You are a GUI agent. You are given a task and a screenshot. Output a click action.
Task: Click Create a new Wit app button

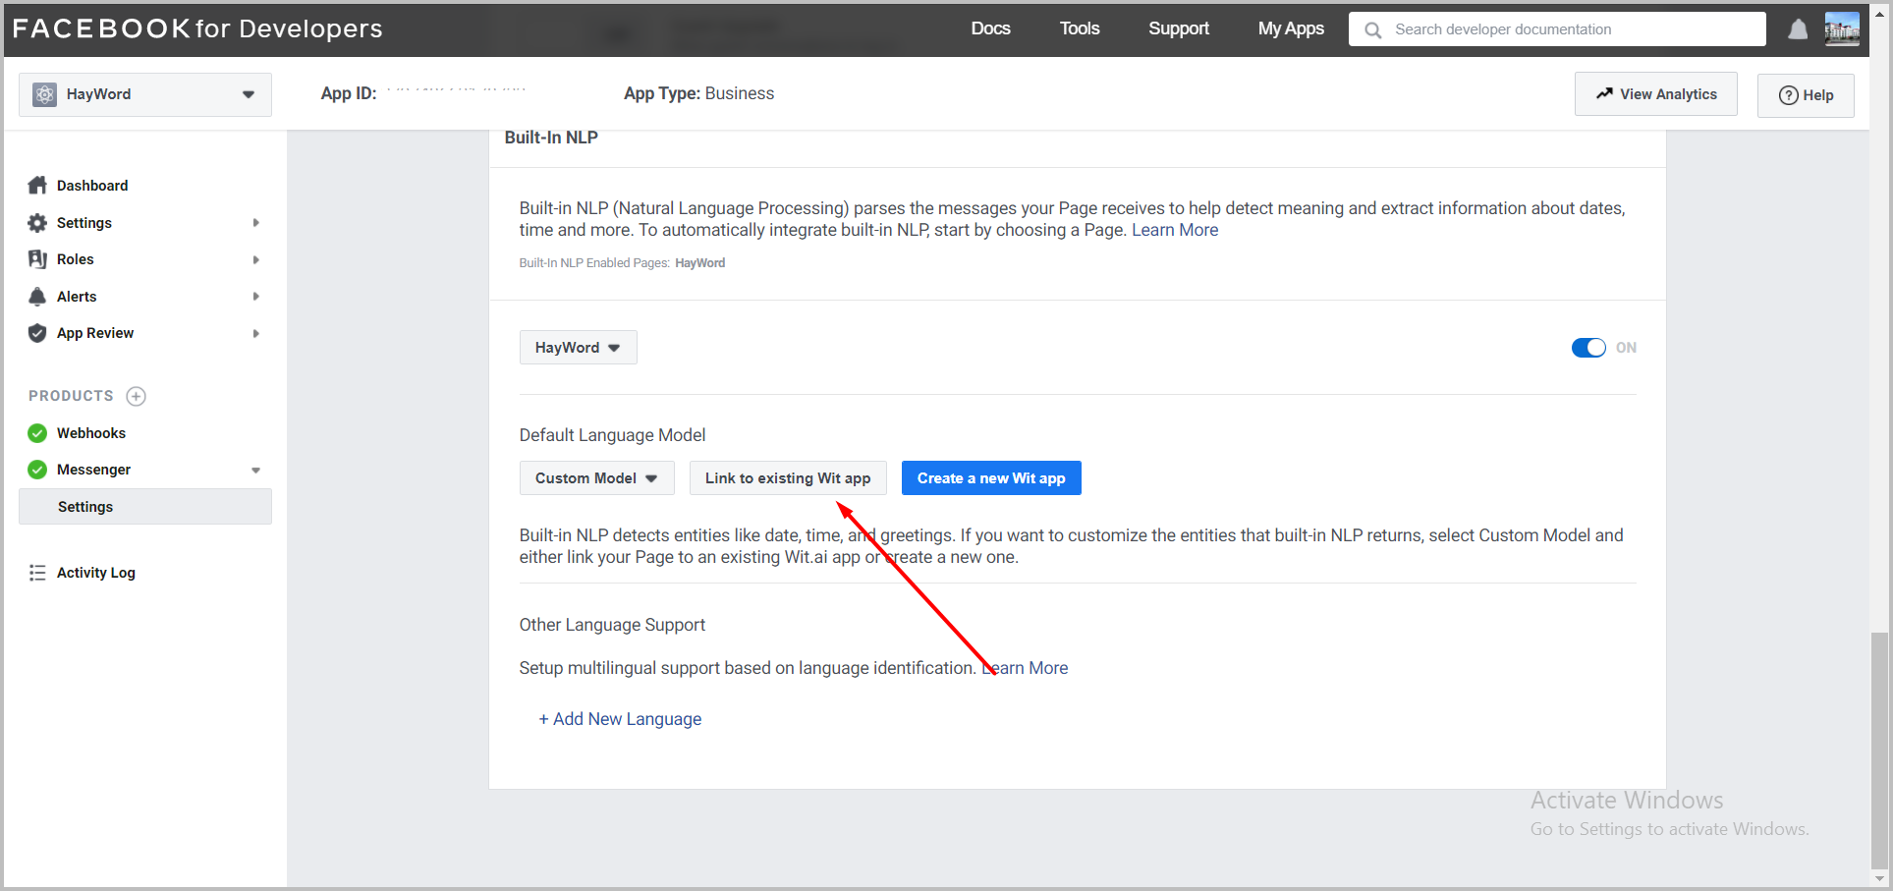point(991,478)
